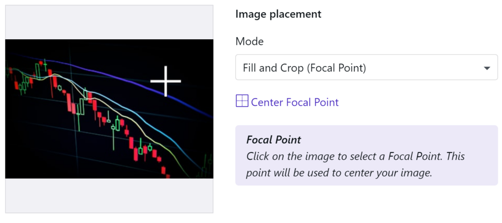Click the bold Focal Point title text
The image size is (502, 223).
click(274, 140)
